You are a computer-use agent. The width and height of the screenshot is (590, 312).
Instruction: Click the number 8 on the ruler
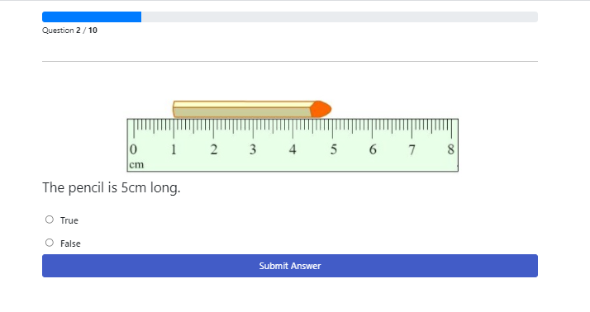pos(451,149)
